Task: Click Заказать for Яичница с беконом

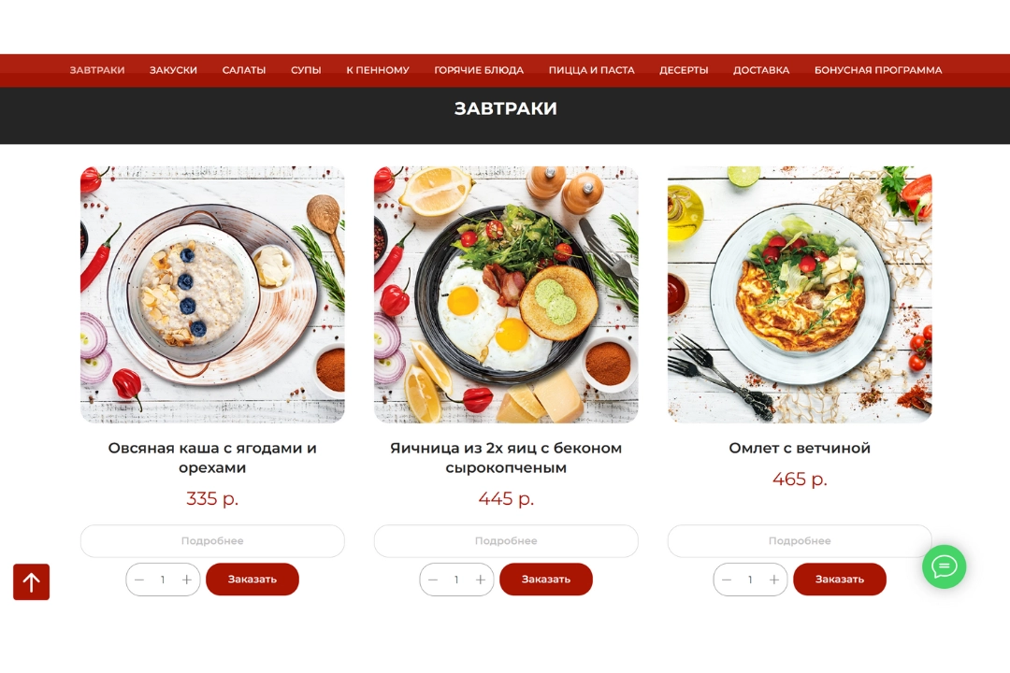Action: 546,579
